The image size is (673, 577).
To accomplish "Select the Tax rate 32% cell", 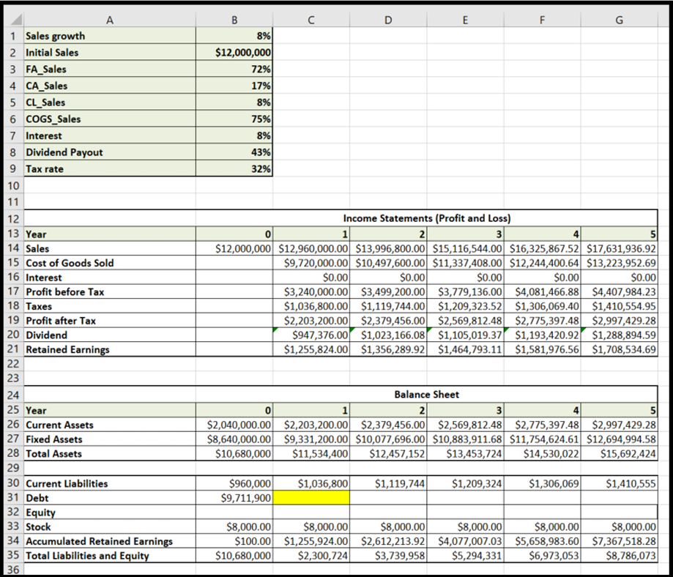I will (x=234, y=168).
